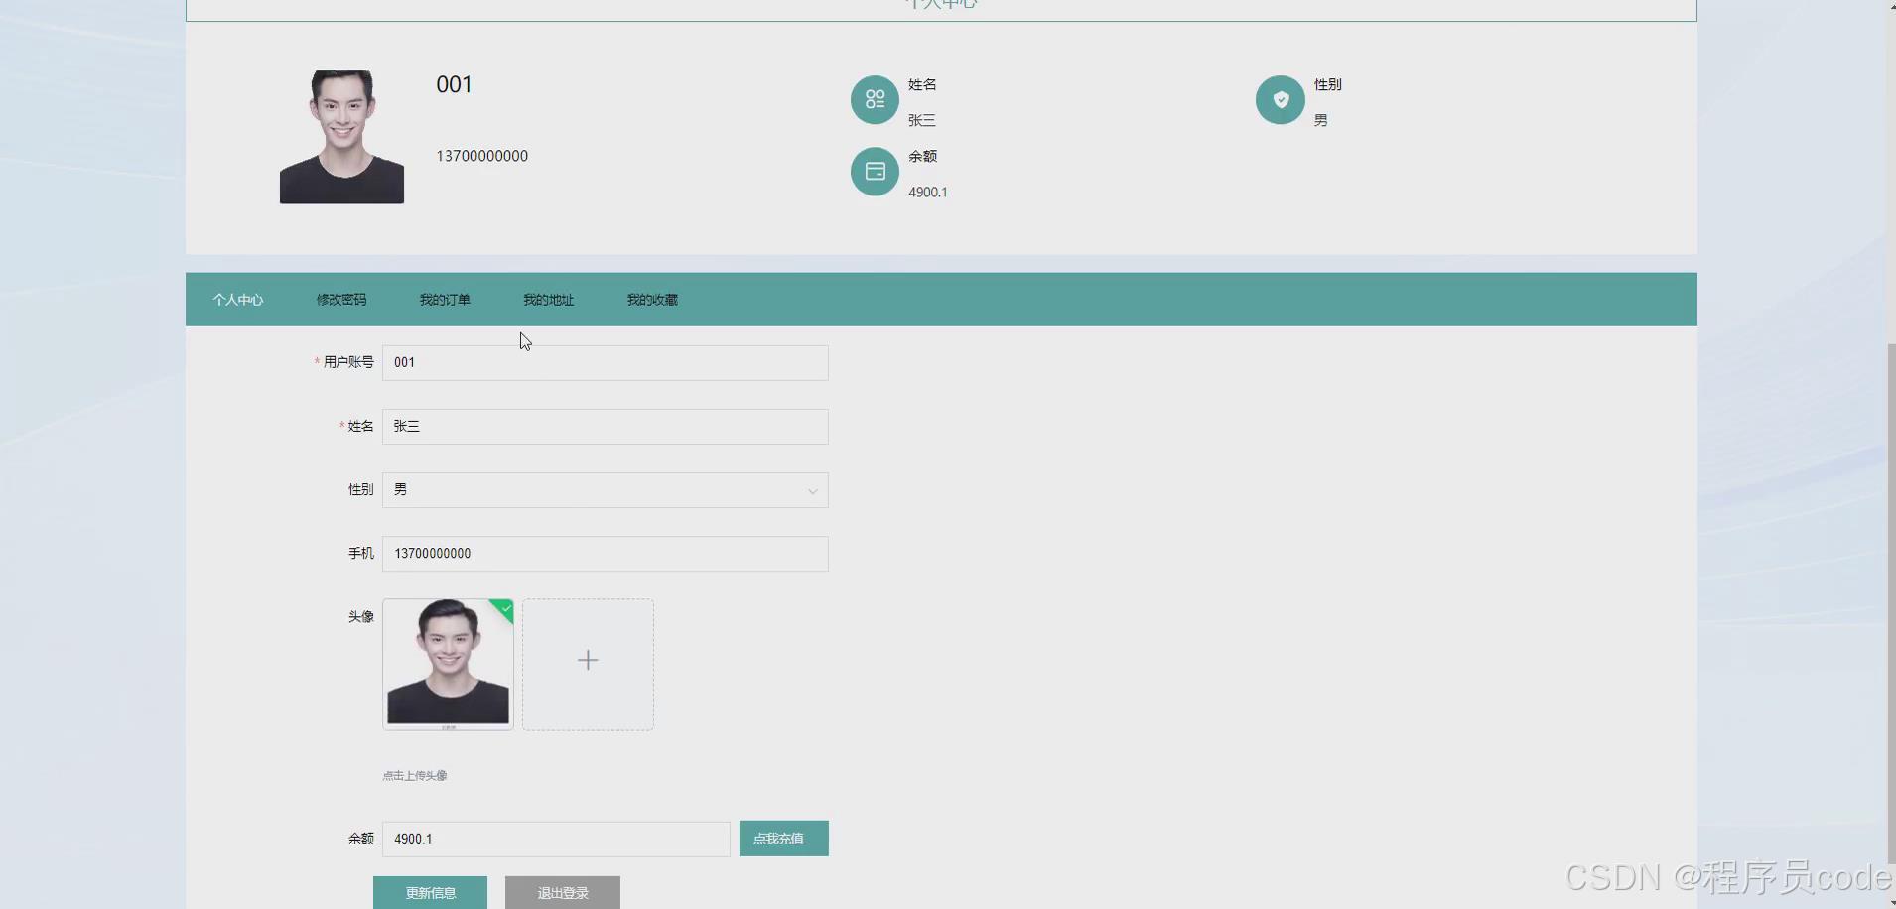Switch to the 个人中心 tab
The image size is (1896, 909).
pyautogui.click(x=238, y=300)
